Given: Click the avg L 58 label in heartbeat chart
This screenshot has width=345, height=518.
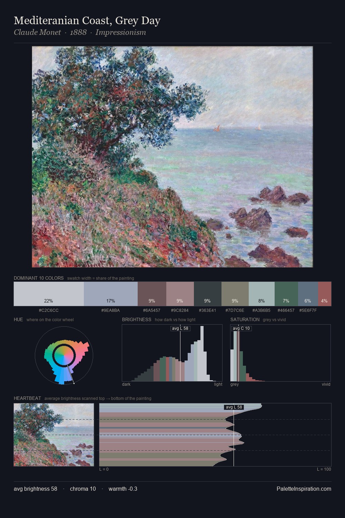Looking at the screenshot, I should [234, 407].
